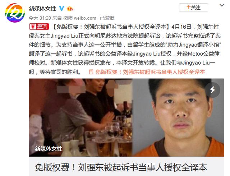Screen dimensions: 230x176
Task: Click the blue V verification badge
Action: [x=61, y=9]
